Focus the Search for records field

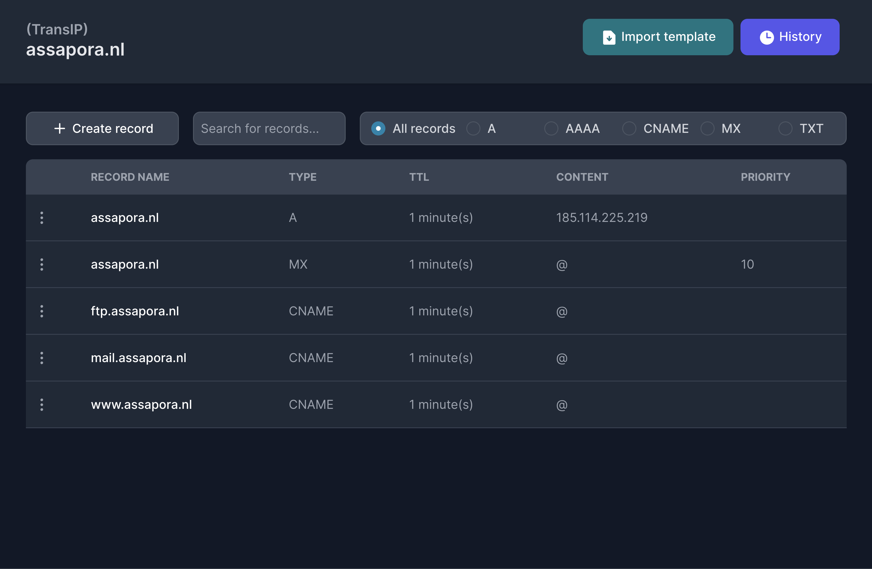coord(269,128)
